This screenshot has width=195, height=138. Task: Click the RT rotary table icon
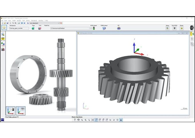click(118, 28)
